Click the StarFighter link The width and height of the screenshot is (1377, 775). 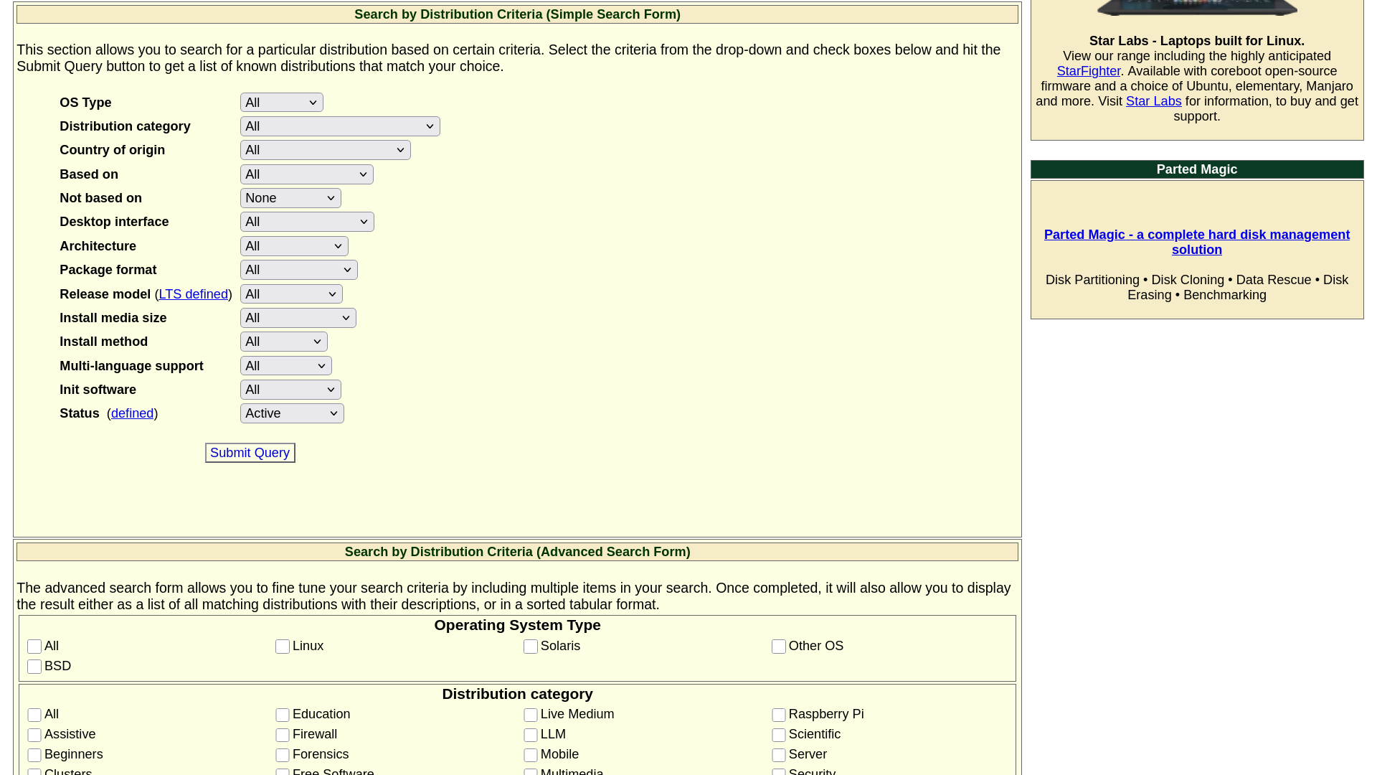[1088, 70]
